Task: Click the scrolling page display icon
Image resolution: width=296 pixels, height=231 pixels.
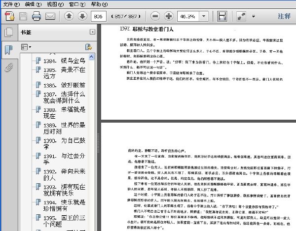Action: click(x=222, y=16)
